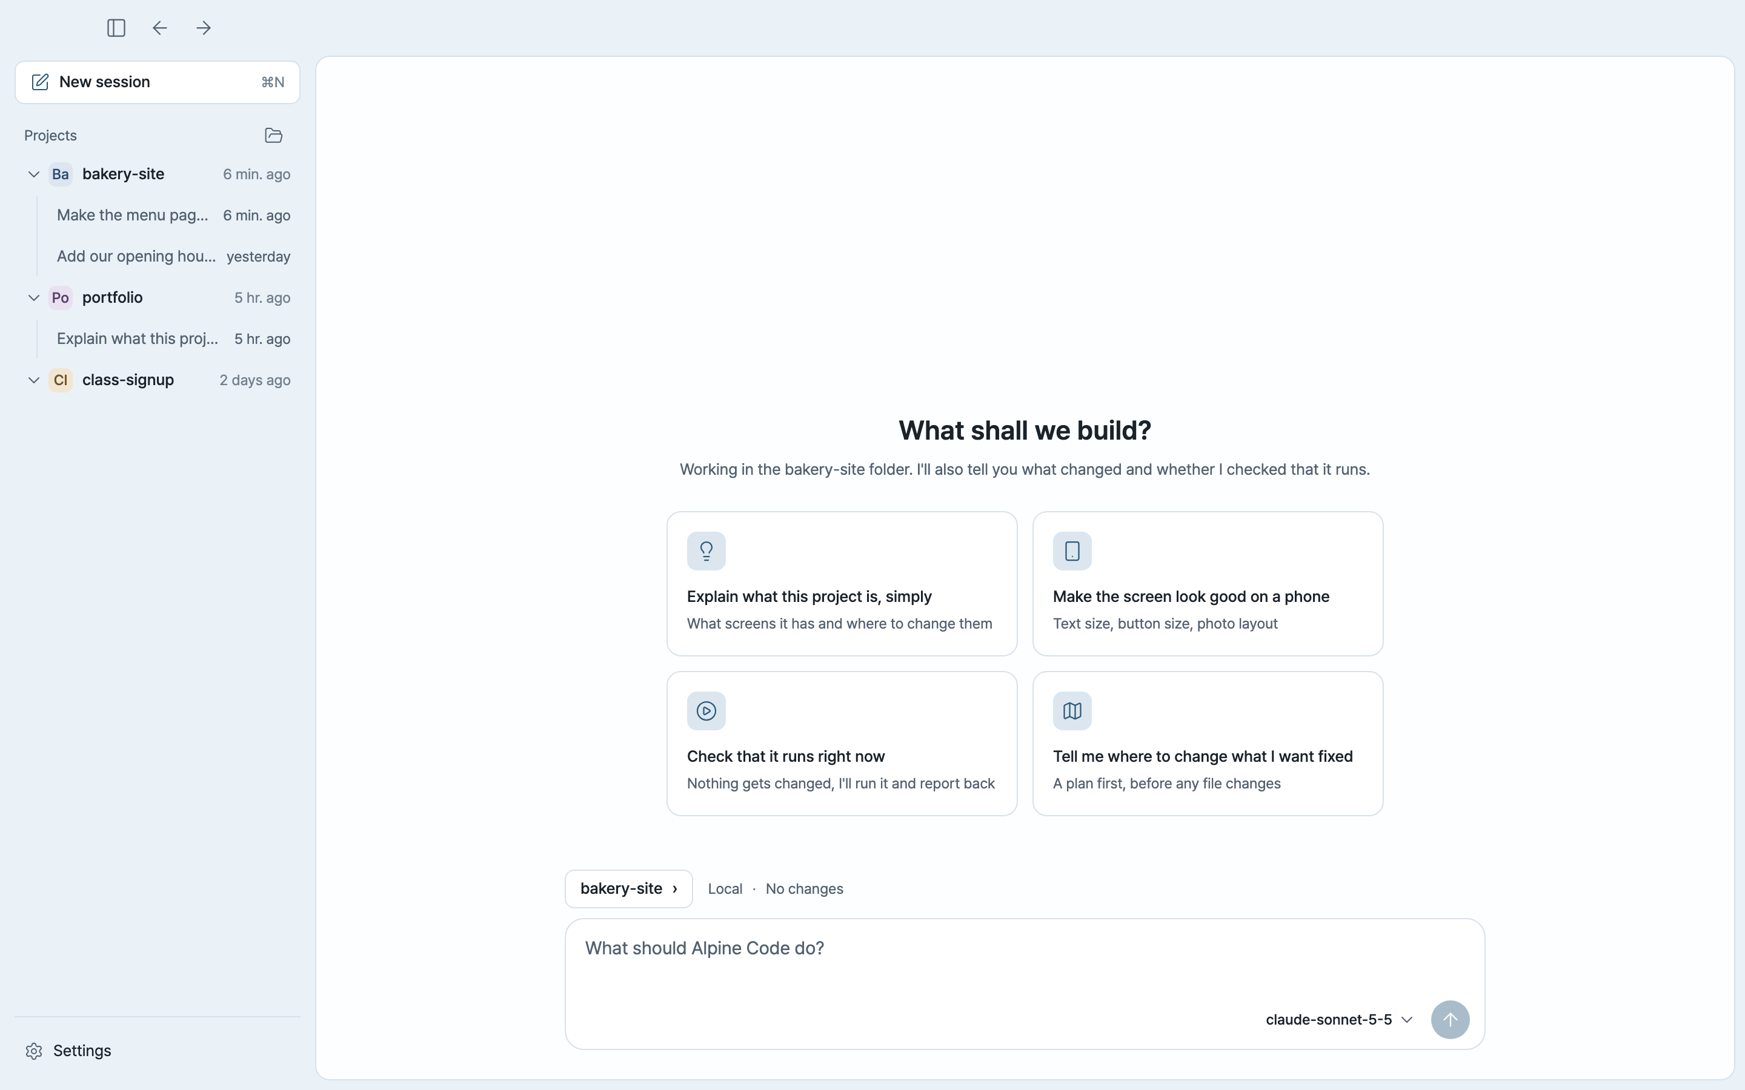Collapse the class-signup project chevron
This screenshot has height=1090, width=1745.
pos(34,380)
